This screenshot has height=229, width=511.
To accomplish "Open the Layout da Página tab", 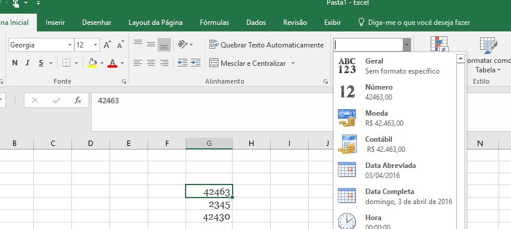I will tap(155, 23).
